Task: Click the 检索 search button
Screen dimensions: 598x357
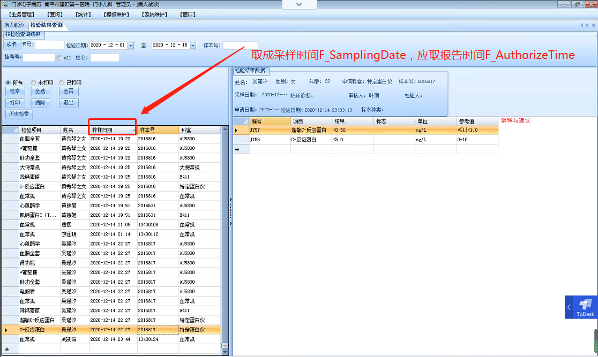Action: tap(15, 92)
